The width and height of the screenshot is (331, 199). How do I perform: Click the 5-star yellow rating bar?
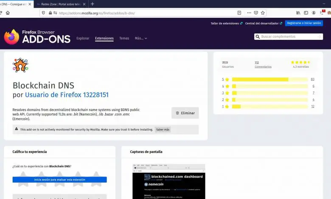click(x=270, y=80)
